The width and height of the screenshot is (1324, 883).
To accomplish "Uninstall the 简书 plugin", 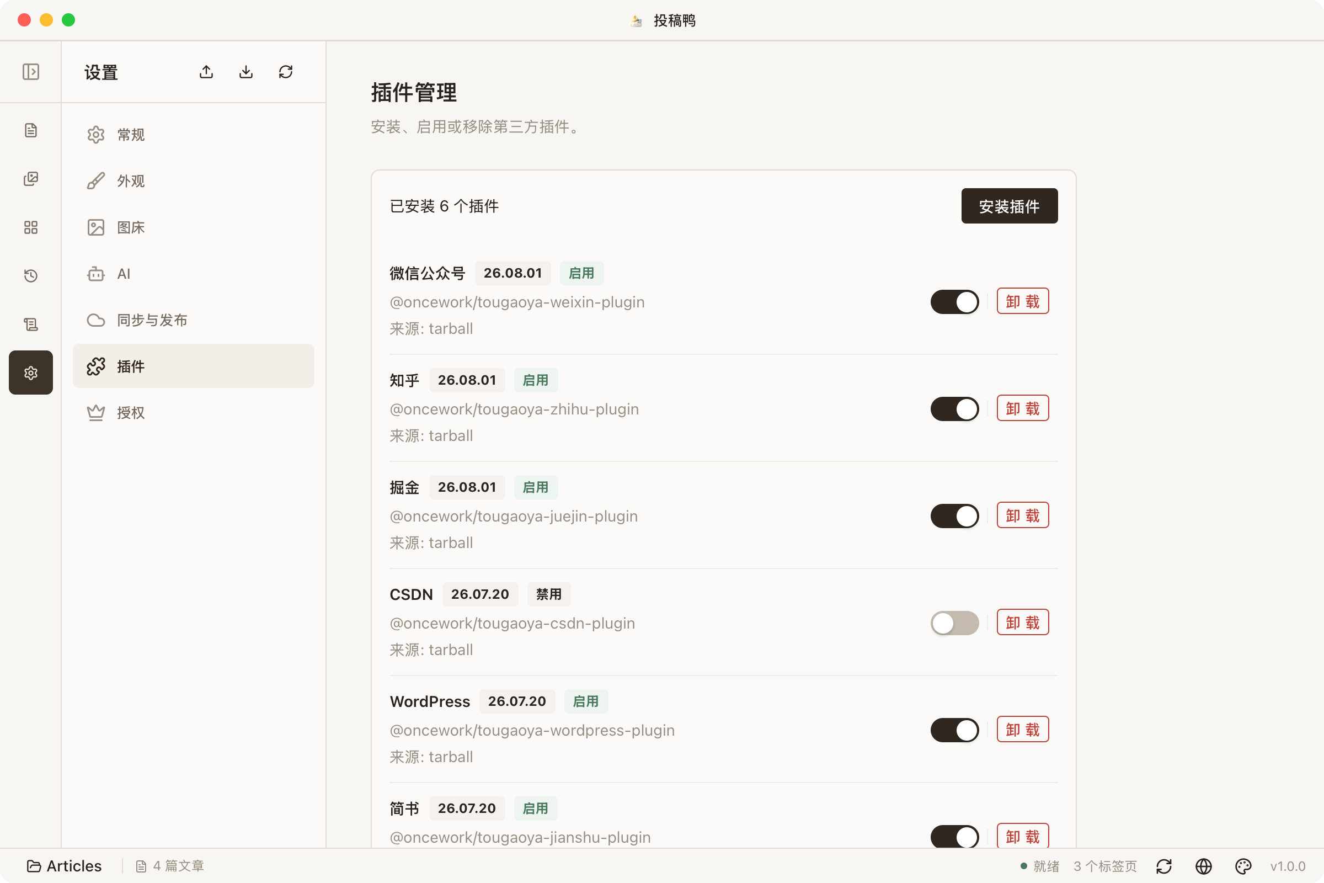I will point(1023,836).
